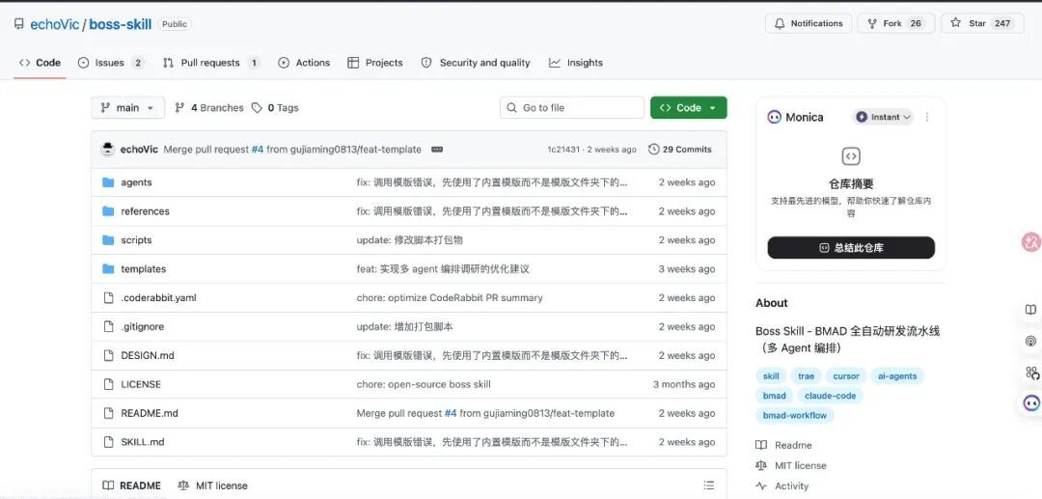Open the Readme link in About
The width and height of the screenshot is (1042, 499).
[x=784, y=445]
